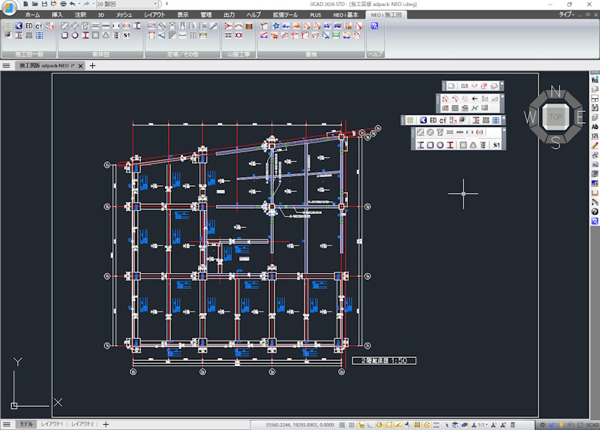
Task: Click the brown block icon in 山留工事 panel
Action: coord(249,26)
